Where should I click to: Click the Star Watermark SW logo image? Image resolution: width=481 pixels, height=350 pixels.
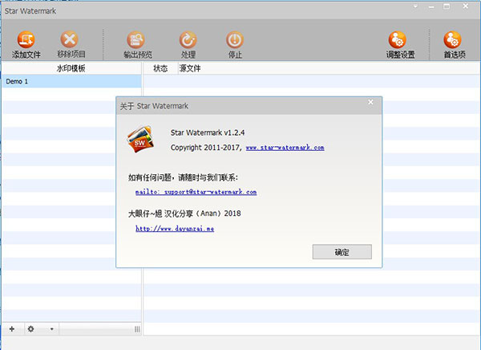click(140, 139)
